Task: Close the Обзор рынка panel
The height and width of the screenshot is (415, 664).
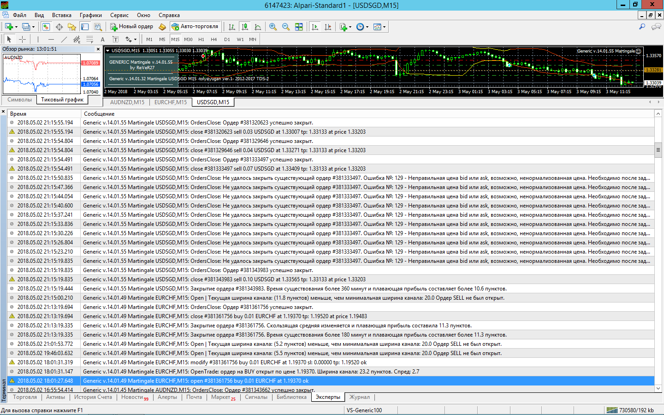Action: point(98,49)
